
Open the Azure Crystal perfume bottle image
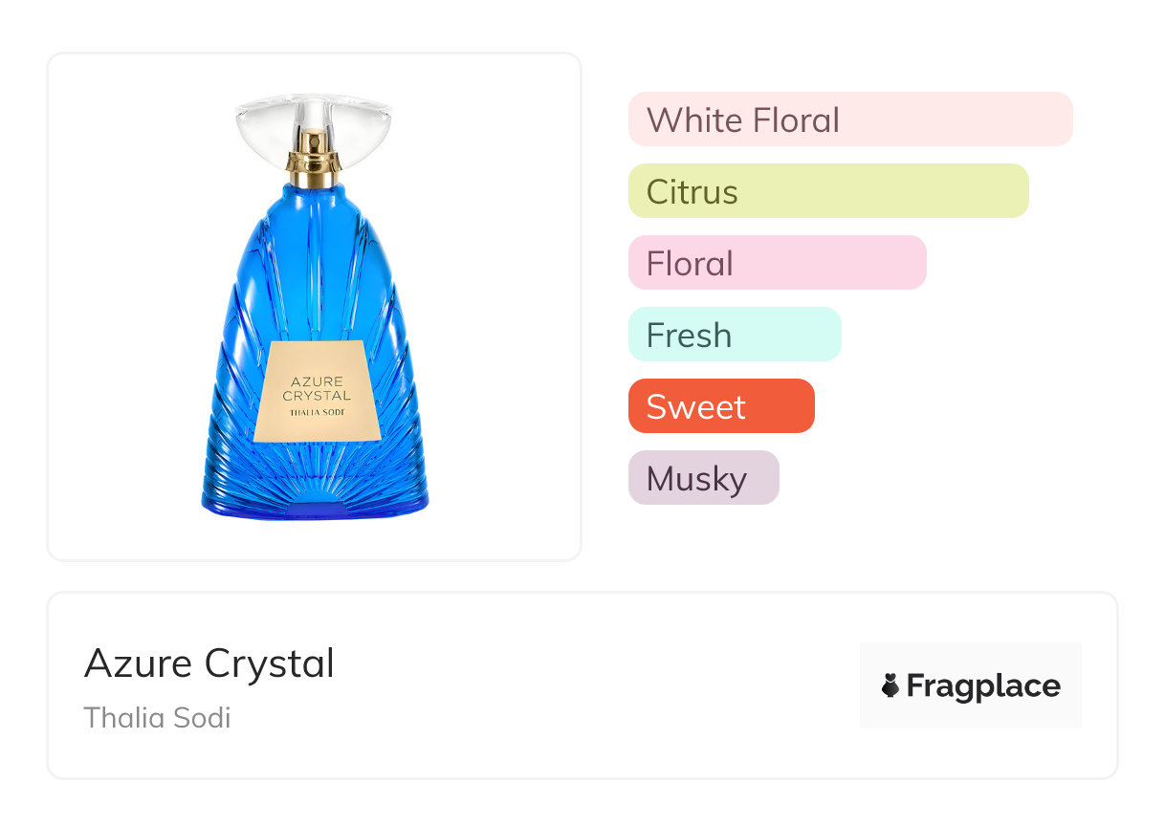[x=315, y=306]
